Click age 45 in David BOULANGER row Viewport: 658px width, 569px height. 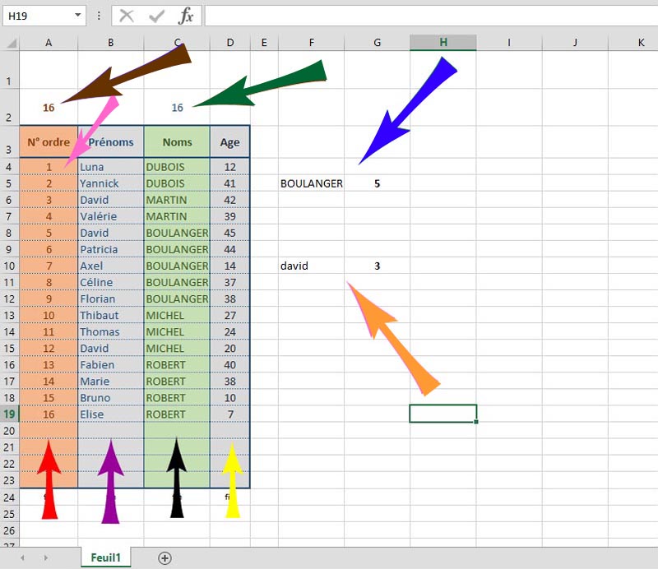click(x=230, y=233)
